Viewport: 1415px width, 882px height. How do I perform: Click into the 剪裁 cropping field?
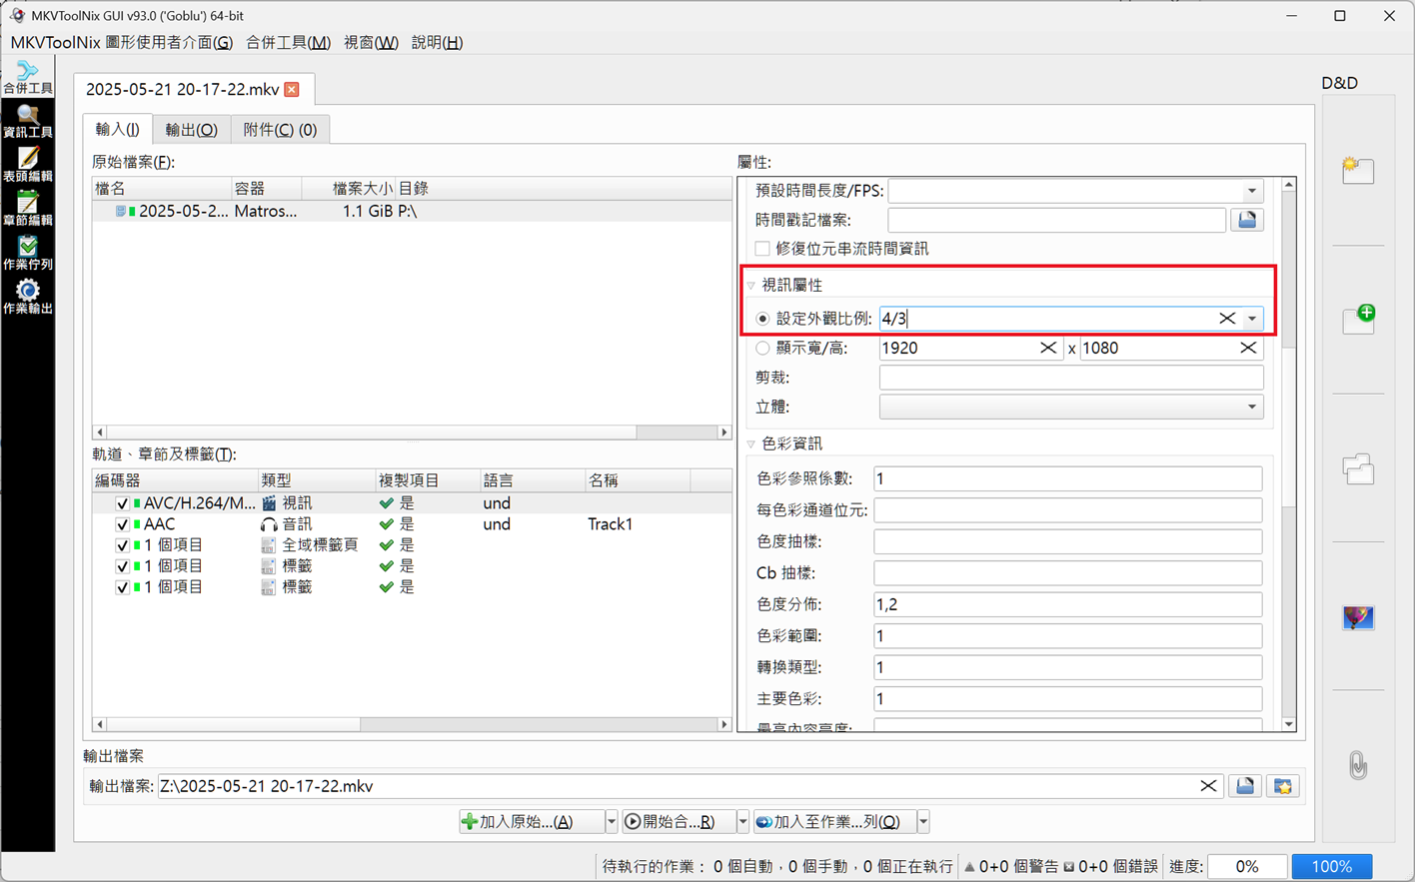click(1070, 378)
